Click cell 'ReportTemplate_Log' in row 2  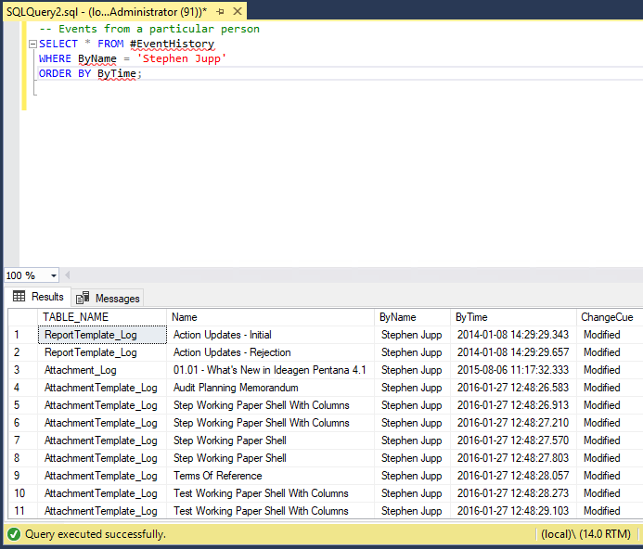click(x=102, y=352)
